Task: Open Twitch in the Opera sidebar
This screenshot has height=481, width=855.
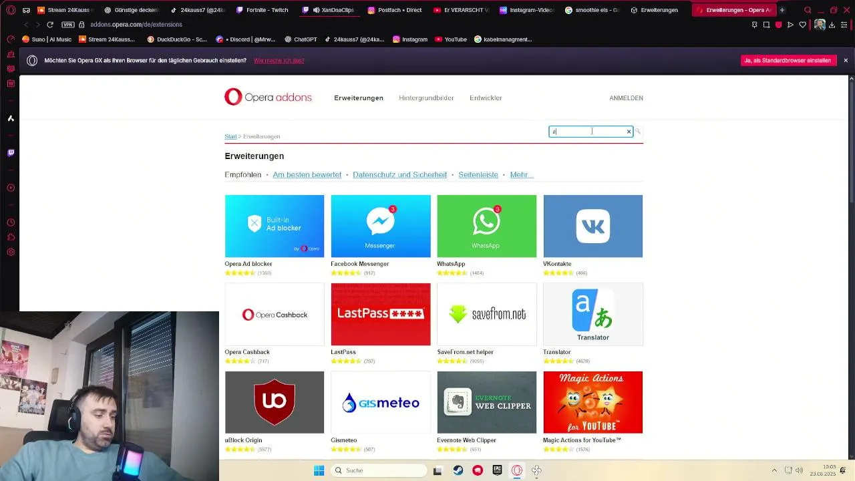Action: point(11,153)
